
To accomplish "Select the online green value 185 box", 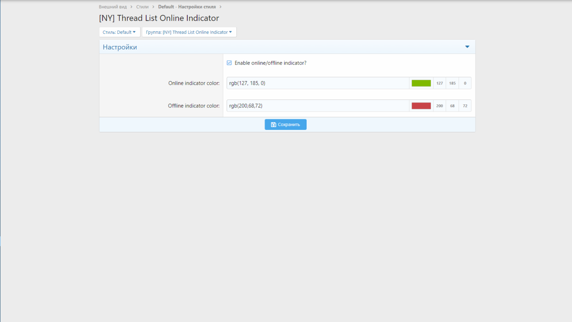I will [x=452, y=83].
